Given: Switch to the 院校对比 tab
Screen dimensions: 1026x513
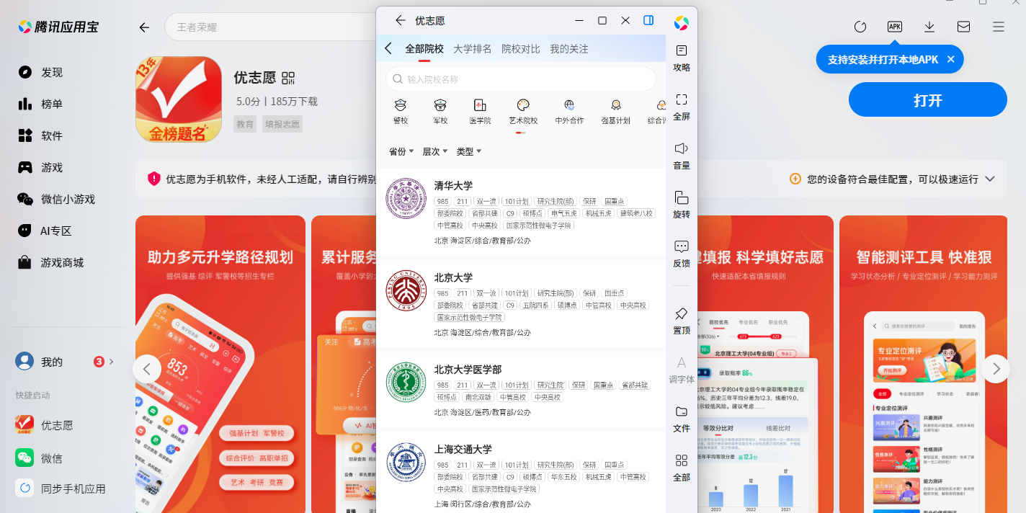Looking at the screenshot, I should (521, 49).
